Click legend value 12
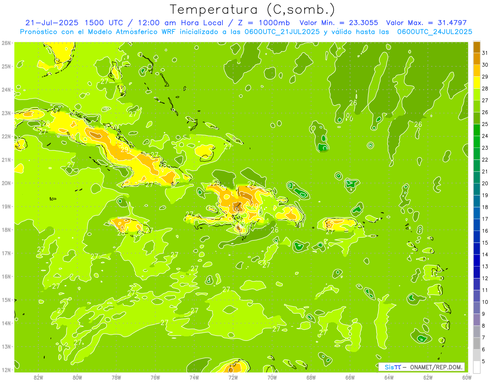The height and width of the screenshot is (383, 496). [x=485, y=278]
